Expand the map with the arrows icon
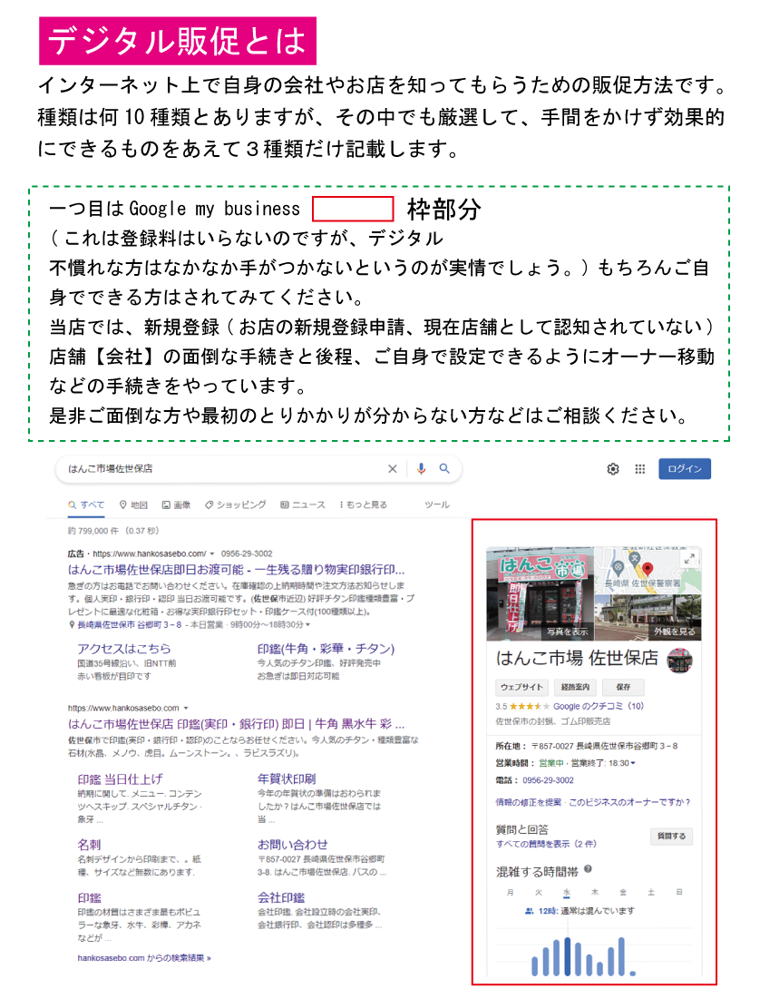Viewport: 760px width, 1008px height. (689, 559)
